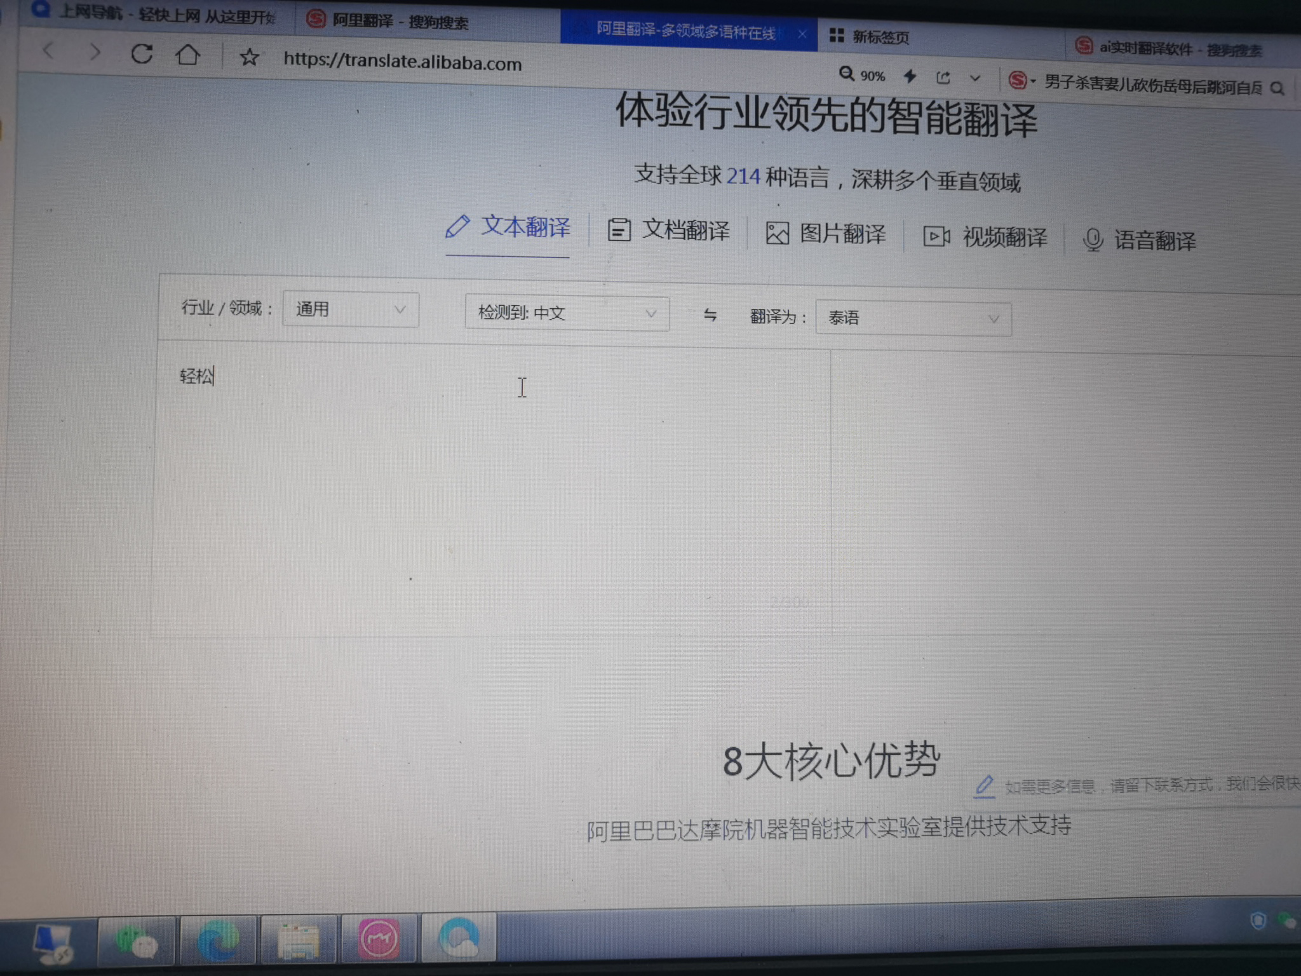Open the 检测到: 中文 source language dropdown
This screenshot has width=1301, height=976.
pos(567,313)
